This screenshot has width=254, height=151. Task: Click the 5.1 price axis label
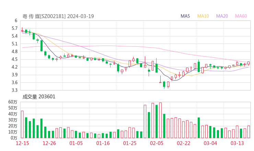pyautogui.click(x=14, y=44)
